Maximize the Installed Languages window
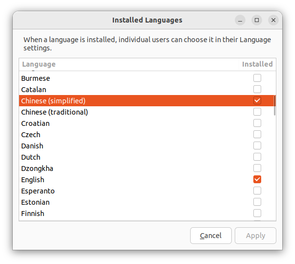Image resolution: width=295 pixels, height=264 pixels. (x=257, y=20)
